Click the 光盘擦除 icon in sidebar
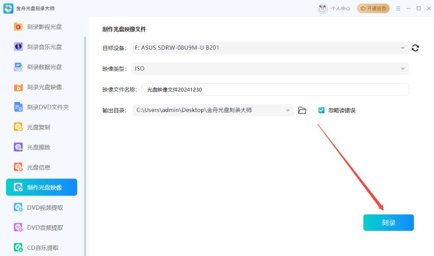434x256 pixels. point(18,147)
